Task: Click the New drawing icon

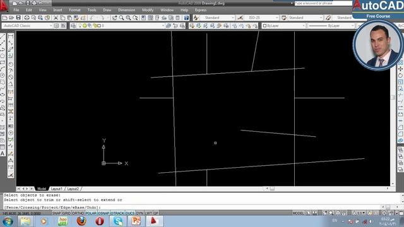Action: (4, 18)
